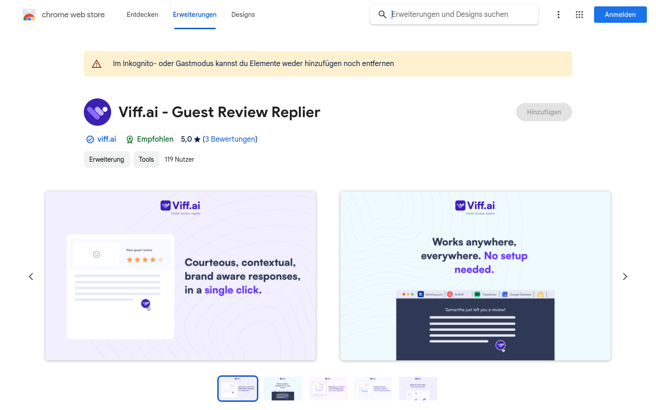The height and width of the screenshot is (410, 656).
Task: Open the Entdecken tab
Action: 143,15
